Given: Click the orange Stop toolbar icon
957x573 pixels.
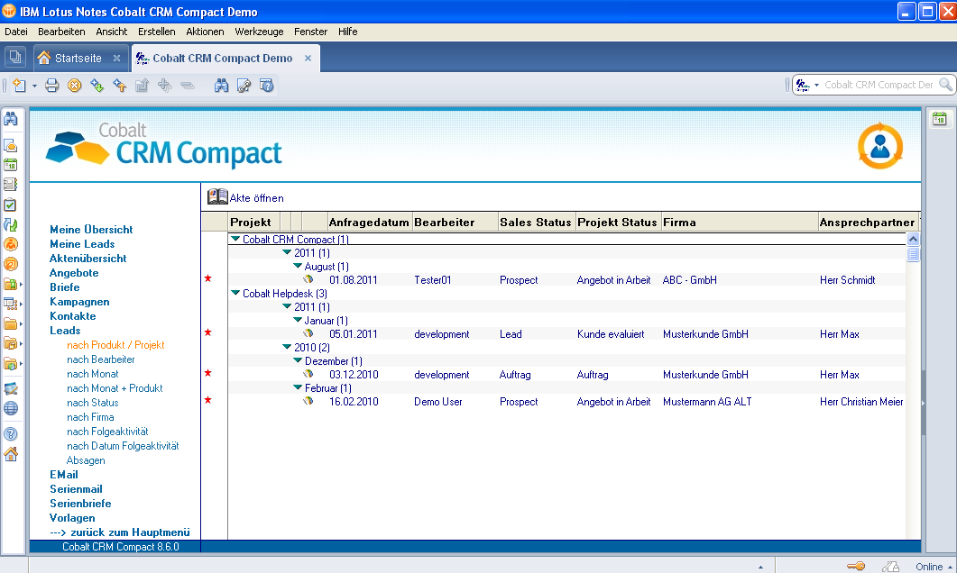Looking at the screenshot, I should click(75, 86).
